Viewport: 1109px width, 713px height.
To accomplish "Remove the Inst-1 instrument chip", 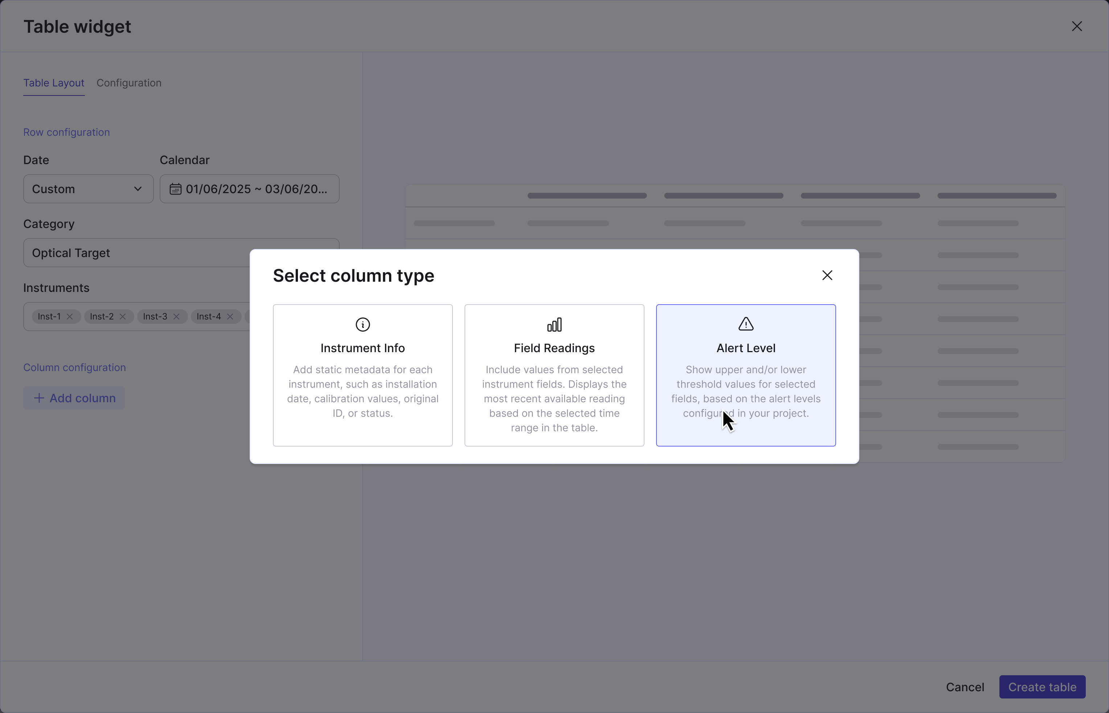I will click(70, 317).
